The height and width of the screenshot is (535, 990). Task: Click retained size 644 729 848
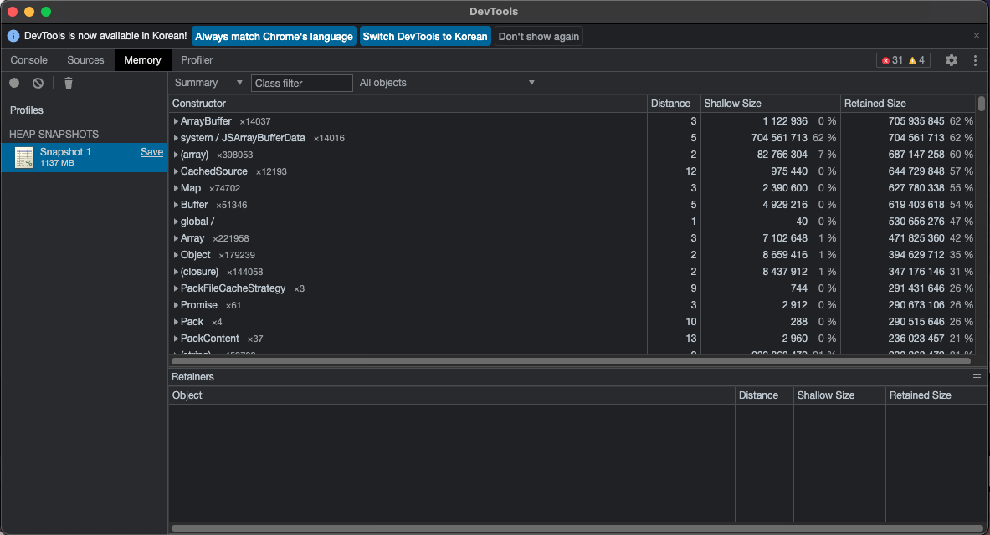coord(916,171)
